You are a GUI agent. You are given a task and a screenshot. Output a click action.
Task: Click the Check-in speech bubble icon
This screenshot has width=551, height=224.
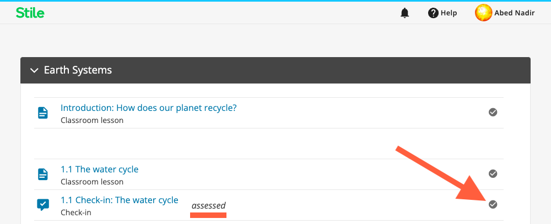[43, 204]
